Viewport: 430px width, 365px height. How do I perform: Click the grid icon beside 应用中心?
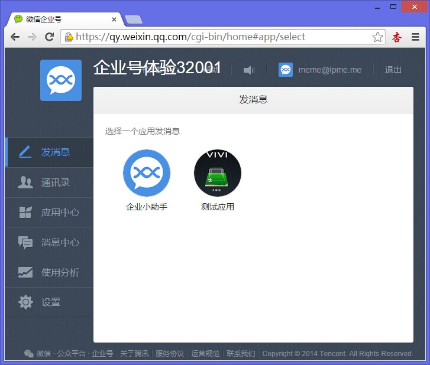tap(25, 212)
